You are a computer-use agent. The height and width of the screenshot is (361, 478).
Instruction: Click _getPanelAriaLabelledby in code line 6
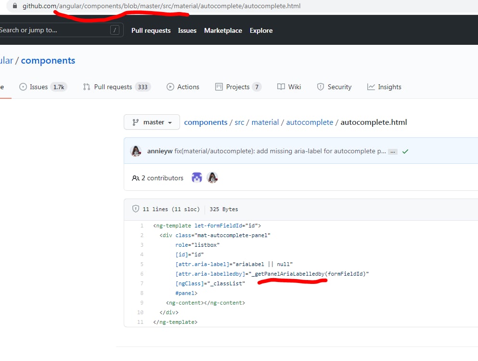tap(288, 274)
